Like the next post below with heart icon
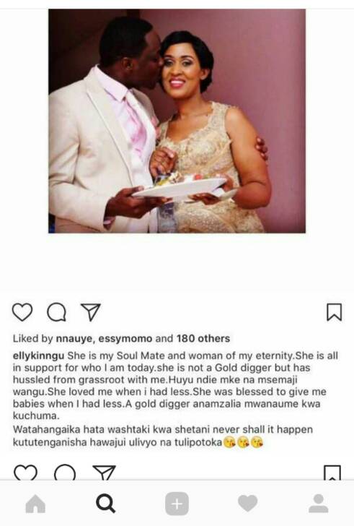The width and height of the screenshot is (354, 526). pyautogui.click(x=25, y=473)
